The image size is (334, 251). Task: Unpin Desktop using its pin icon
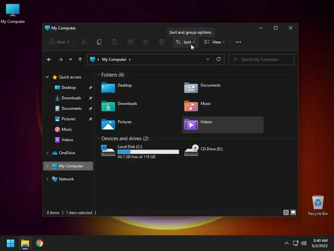pos(90,88)
